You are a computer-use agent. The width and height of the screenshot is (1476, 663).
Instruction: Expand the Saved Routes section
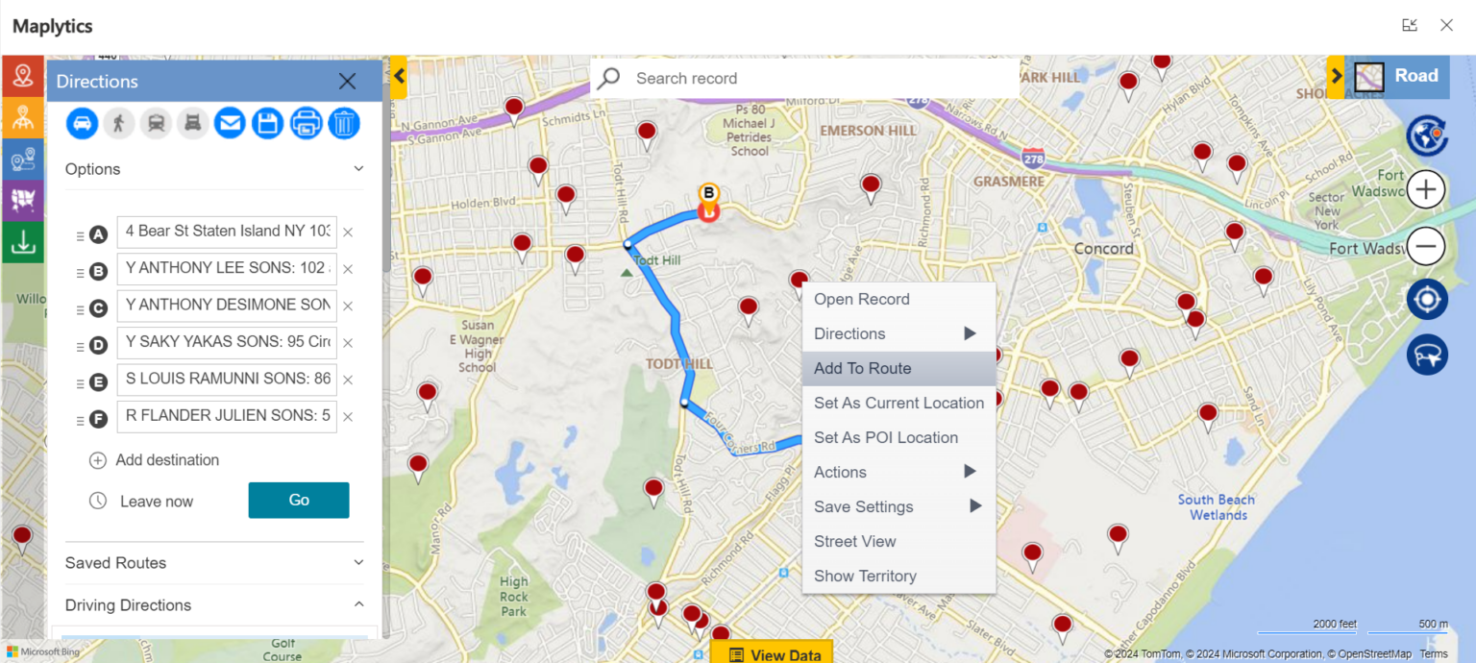[x=358, y=563]
